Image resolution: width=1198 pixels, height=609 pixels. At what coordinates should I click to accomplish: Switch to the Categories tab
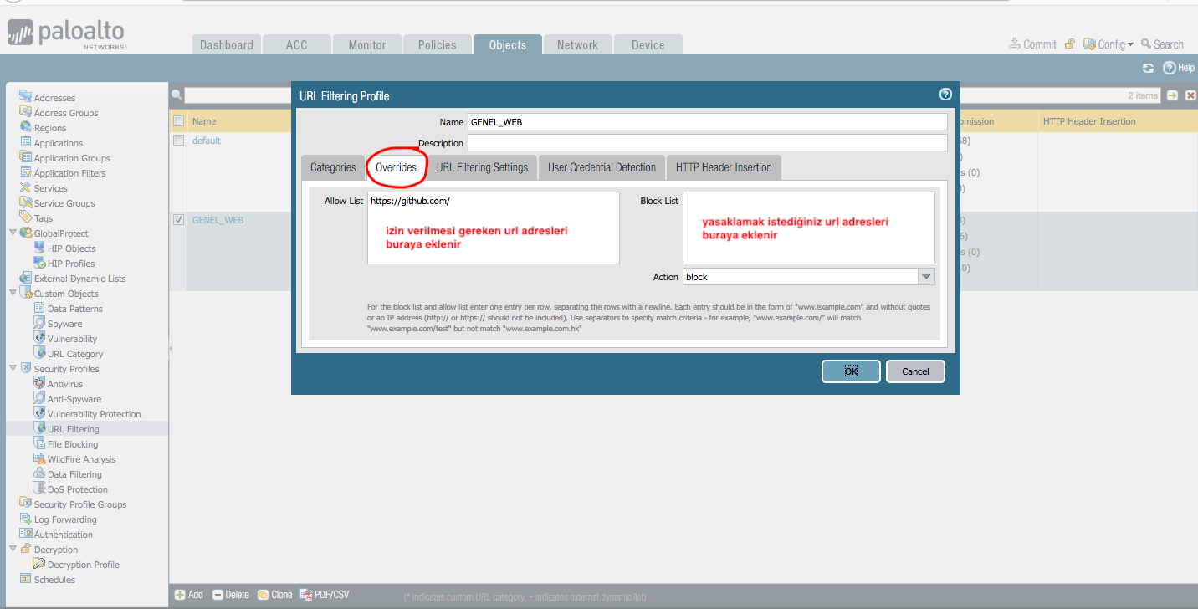pos(333,167)
